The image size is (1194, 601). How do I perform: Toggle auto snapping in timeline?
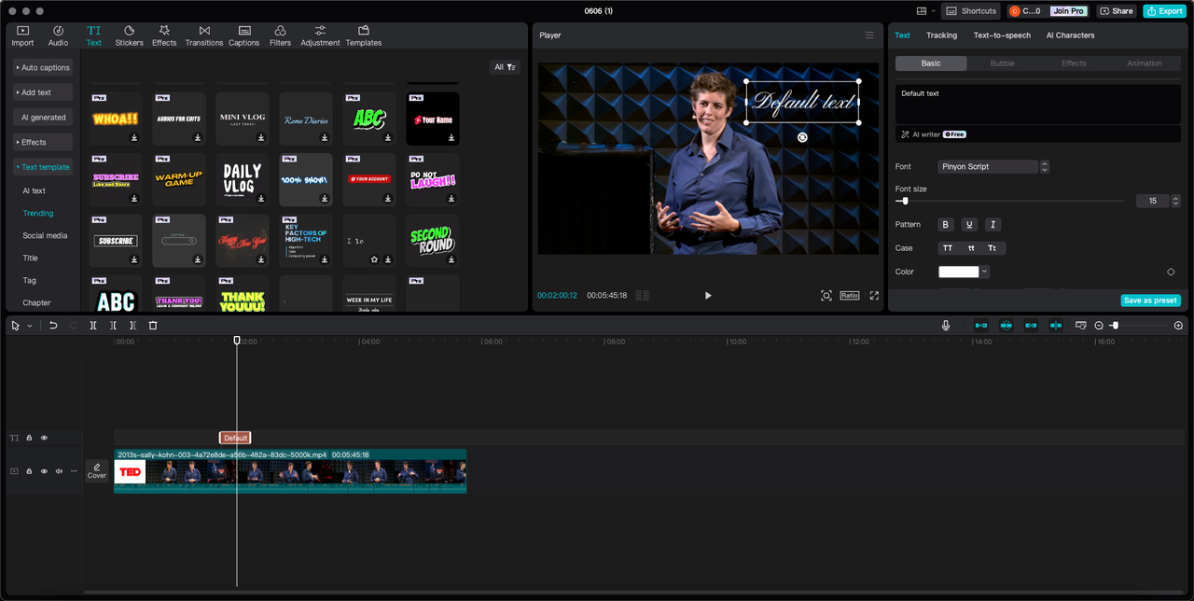click(x=1007, y=326)
